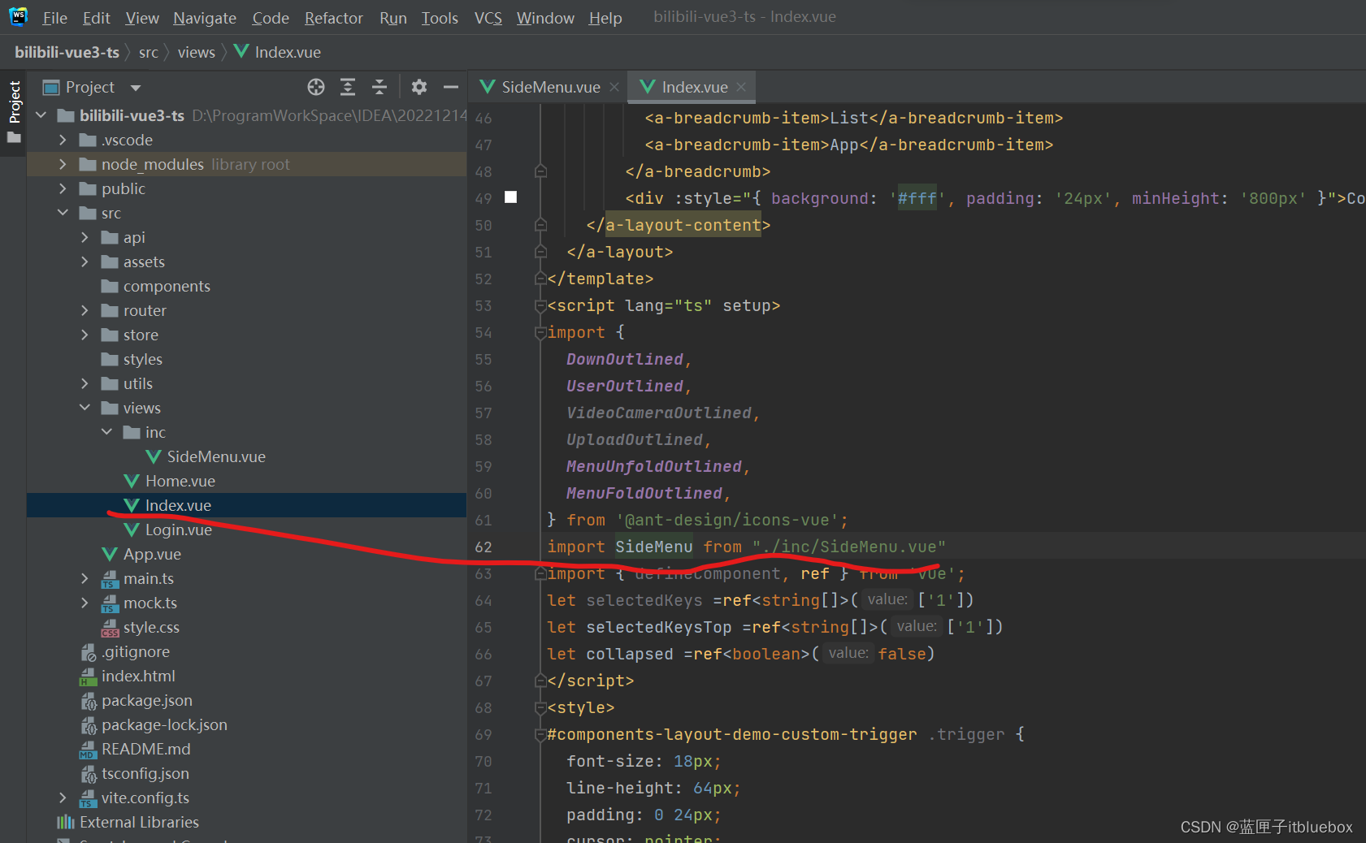Close the SideMenu.vue editor tab
1366x843 pixels.
coord(614,87)
